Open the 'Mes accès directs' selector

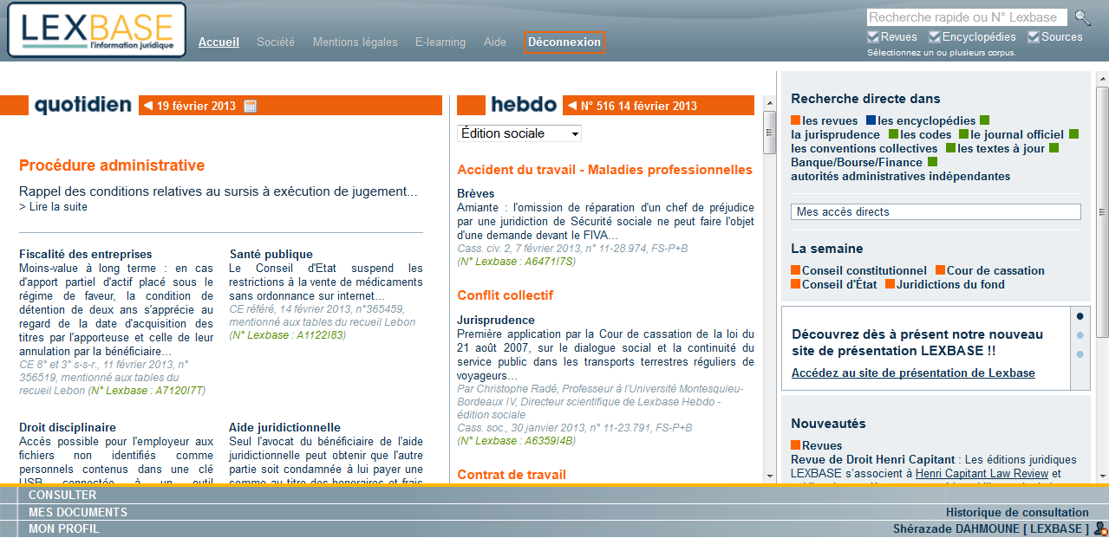[936, 212]
